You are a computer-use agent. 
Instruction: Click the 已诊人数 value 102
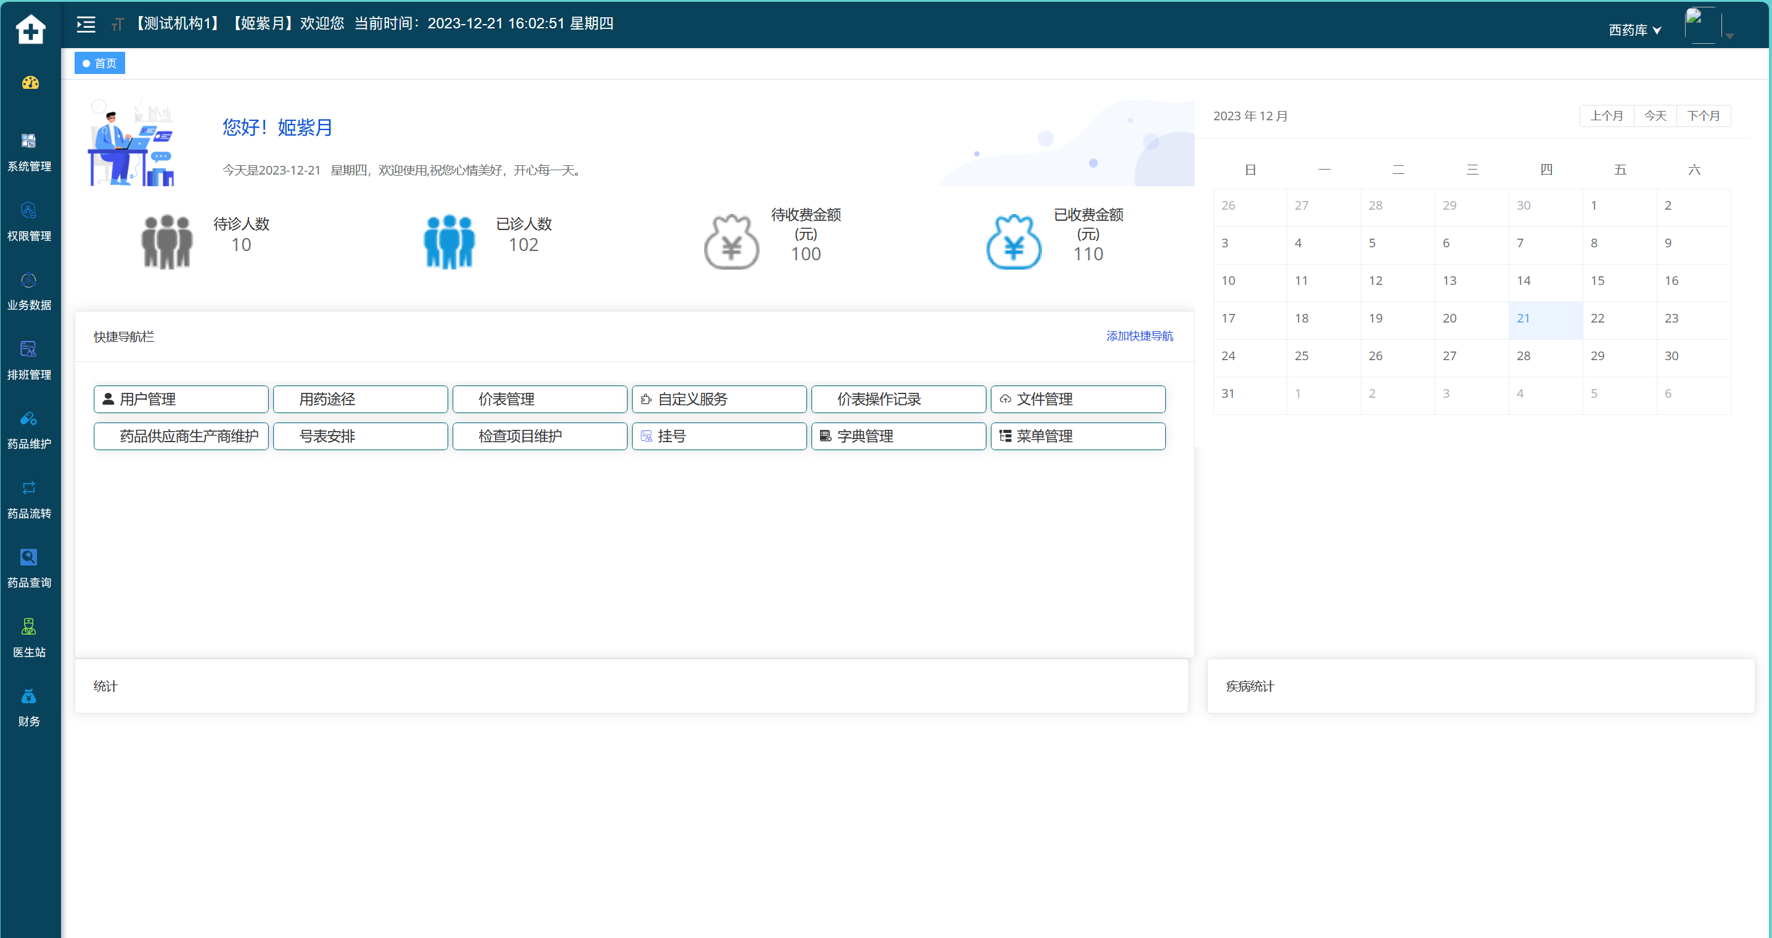(x=523, y=245)
